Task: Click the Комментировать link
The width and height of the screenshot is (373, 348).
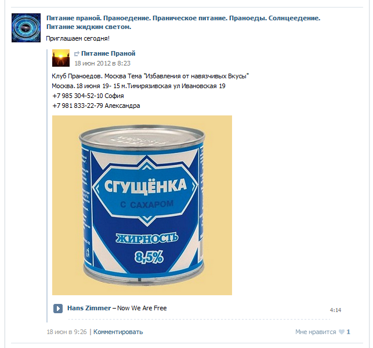Action: point(118,332)
